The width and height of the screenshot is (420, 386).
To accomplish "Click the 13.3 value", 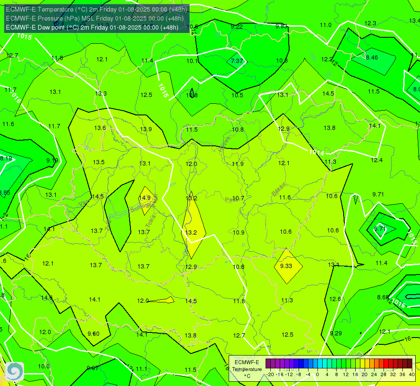I will click(x=101, y=93).
